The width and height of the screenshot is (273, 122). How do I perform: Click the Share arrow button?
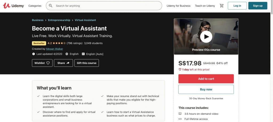[x=63, y=63]
